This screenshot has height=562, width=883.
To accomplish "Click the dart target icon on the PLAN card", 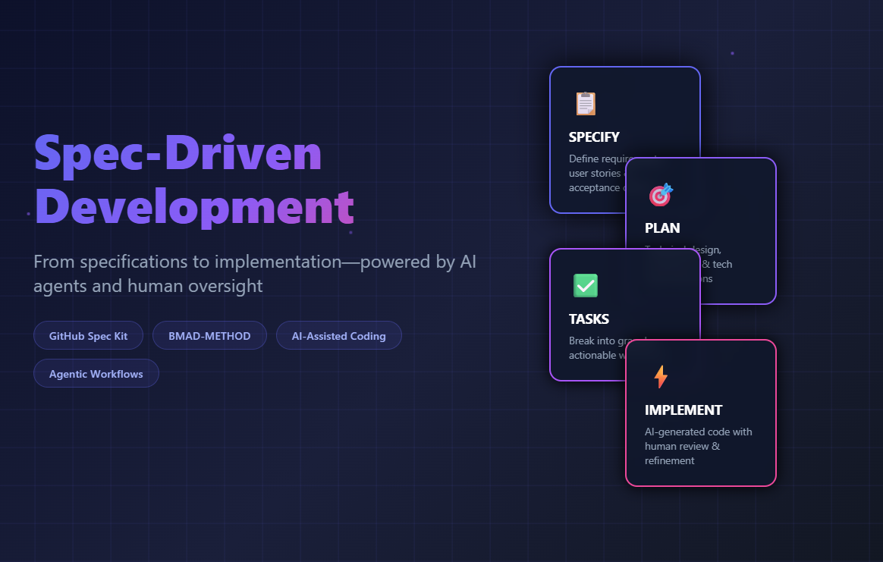I will point(660,195).
